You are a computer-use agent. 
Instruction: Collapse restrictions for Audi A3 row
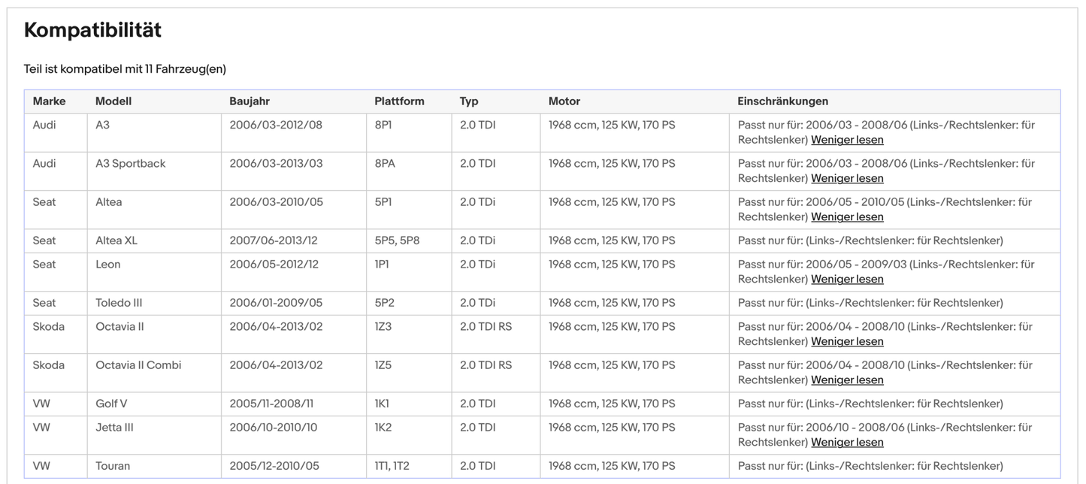point(847,140)
